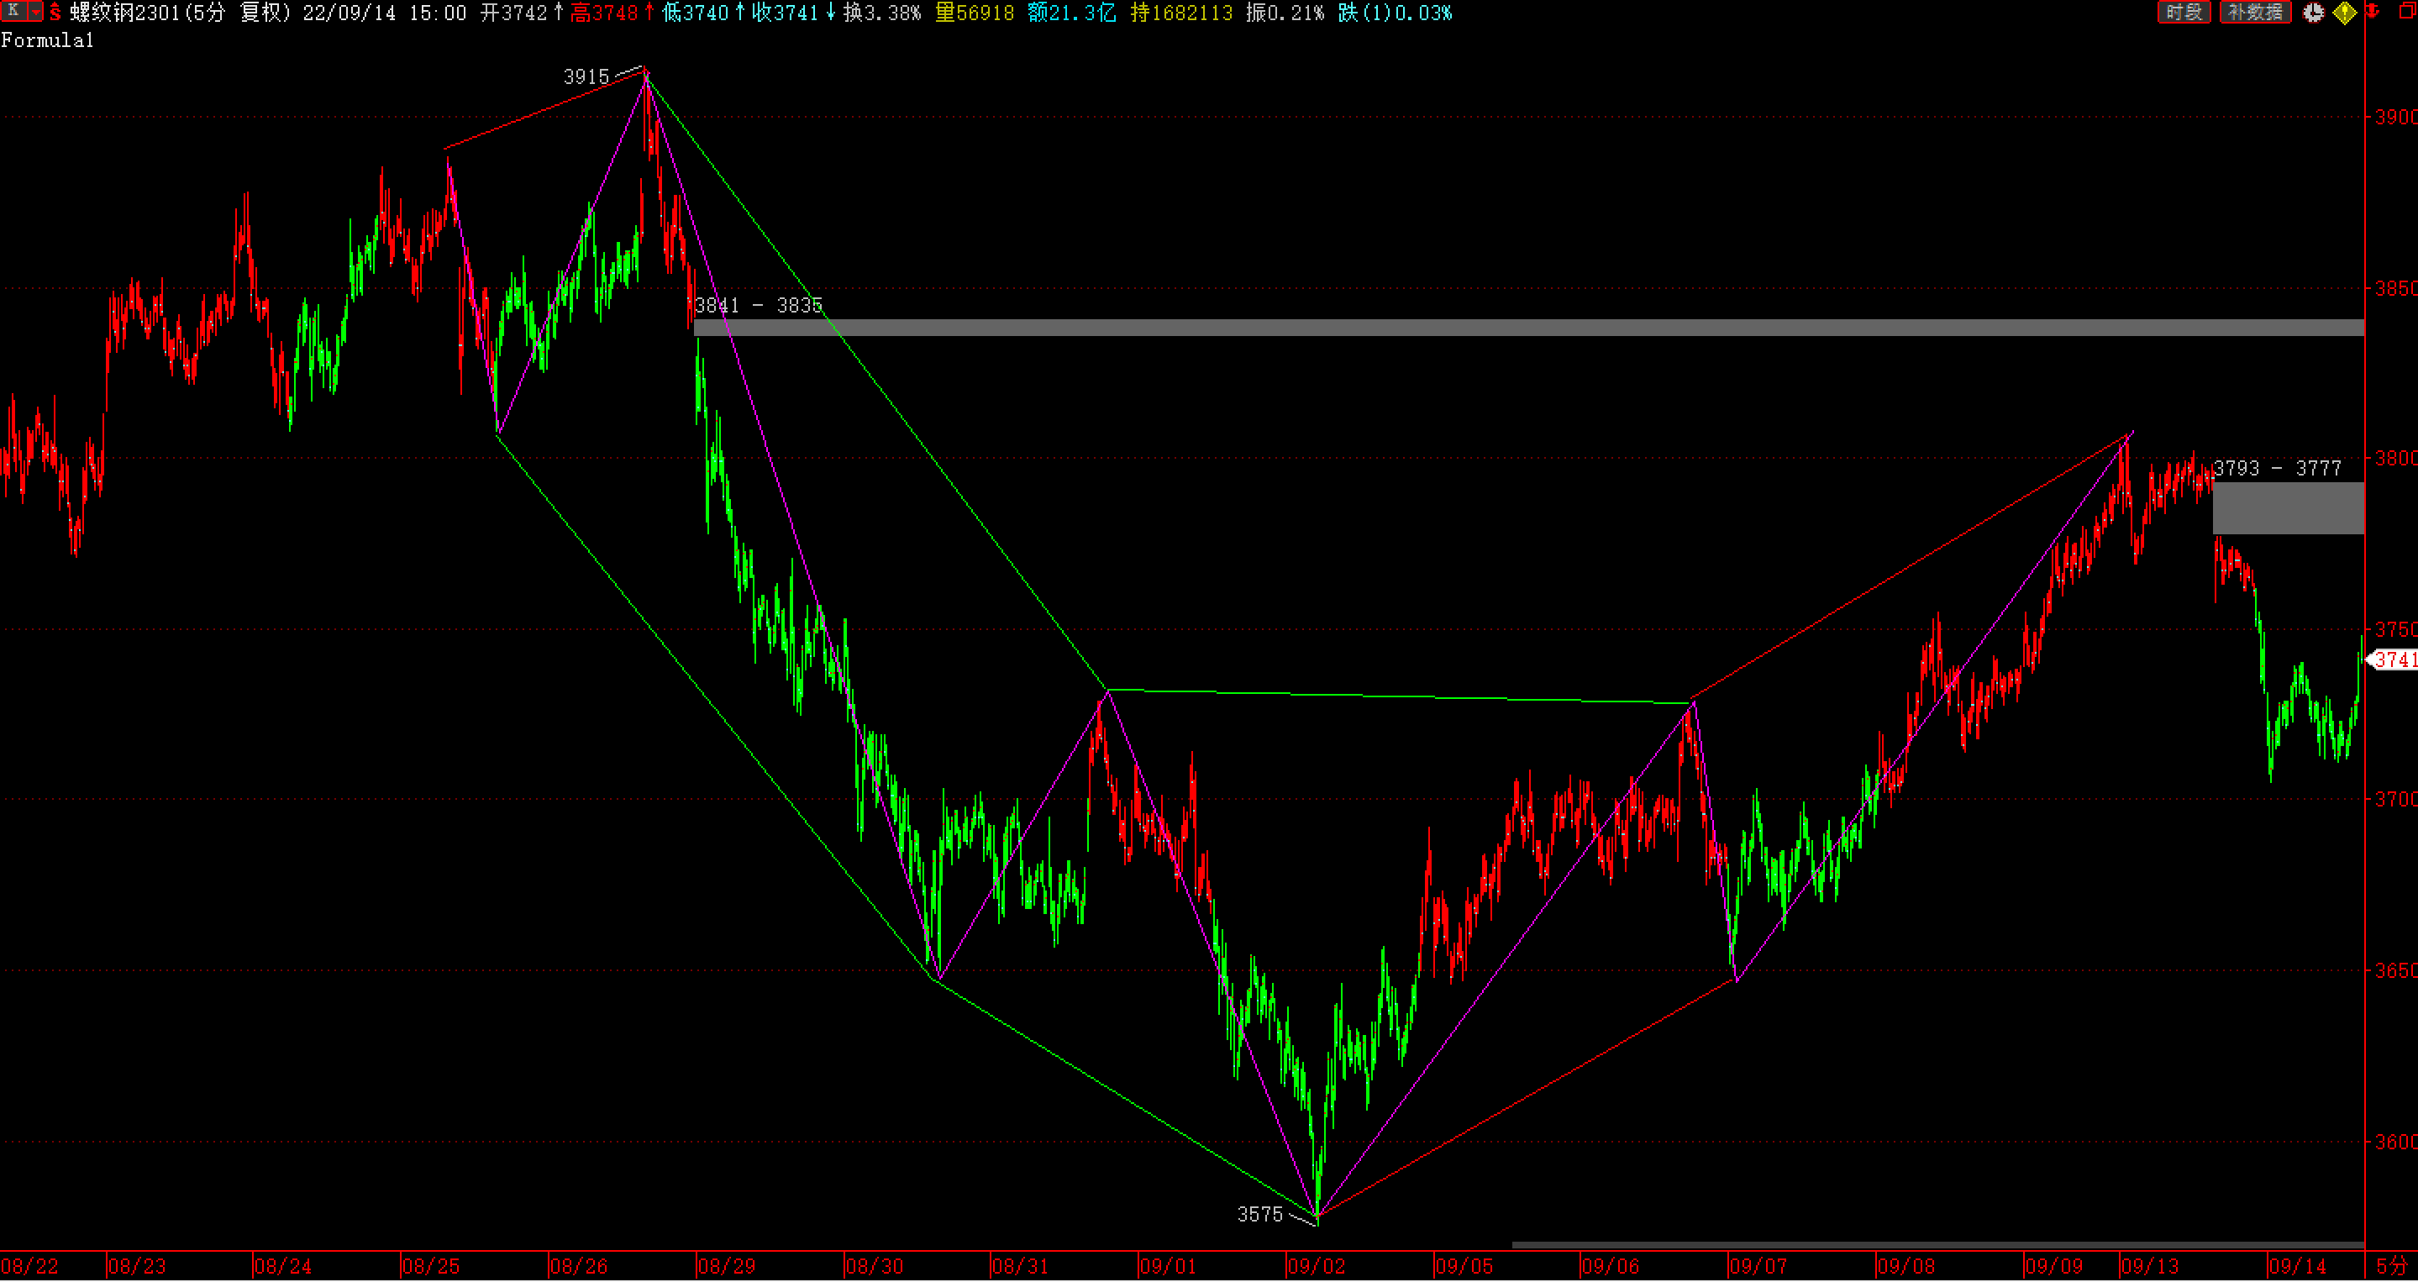Click the 收3741 close price text
Viewport: 2418px width, 1282px height.
point(793,13)
